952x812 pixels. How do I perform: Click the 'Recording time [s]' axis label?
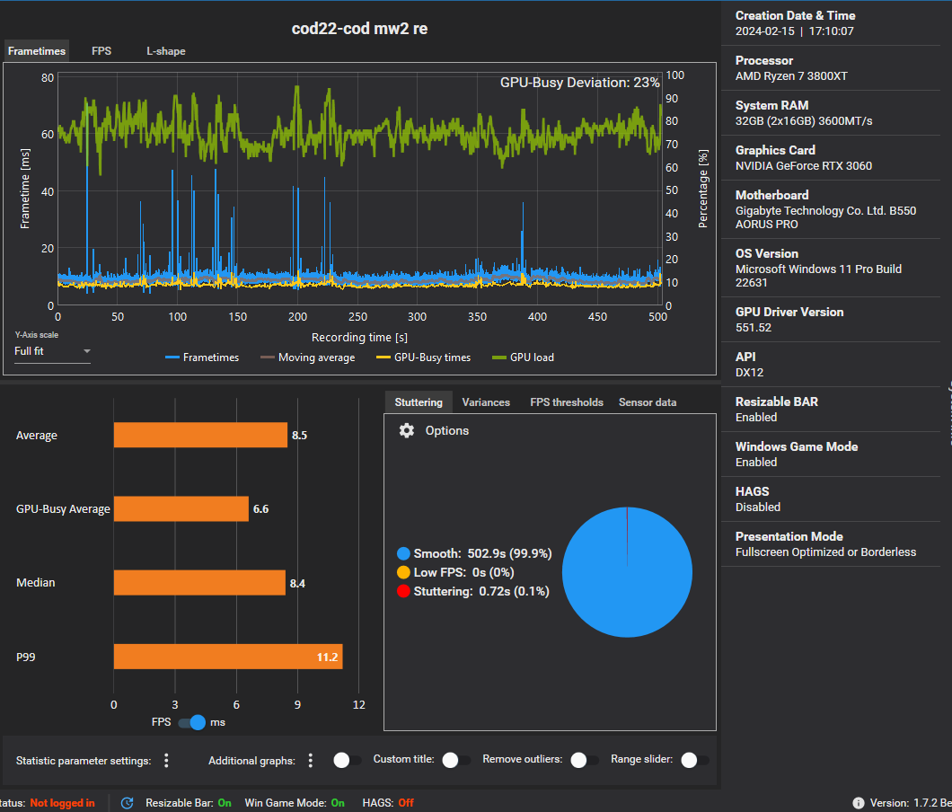(359, 337)
